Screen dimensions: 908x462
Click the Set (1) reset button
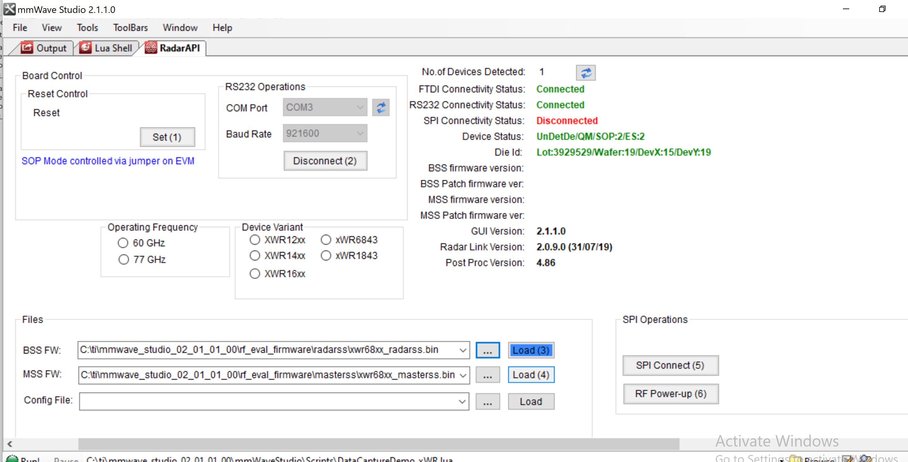[167, 137]
